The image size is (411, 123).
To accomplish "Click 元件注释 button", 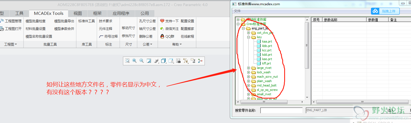I will point(106,29).
